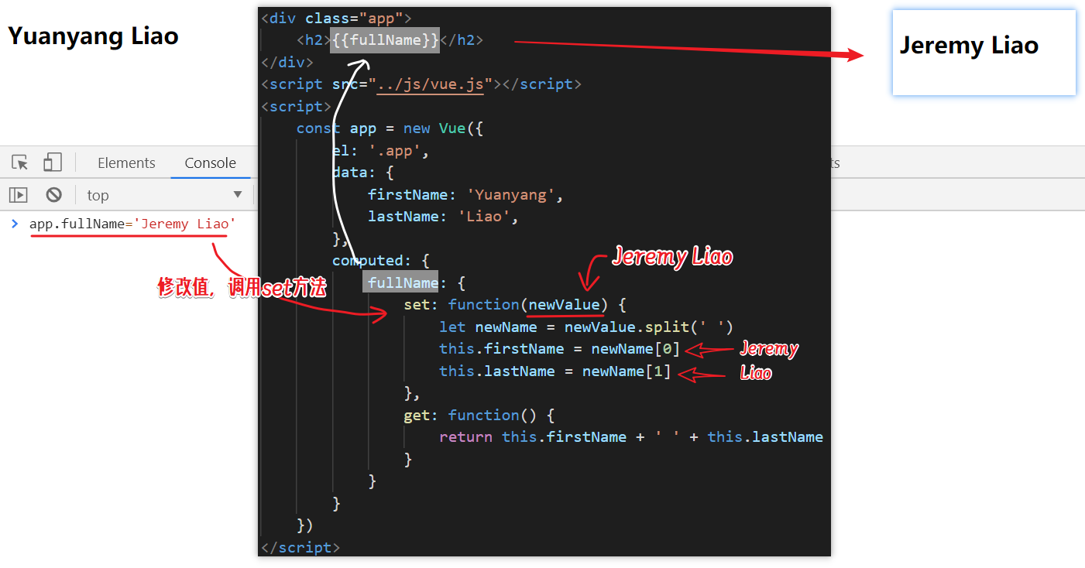Click the "el: '.app'," code line
The height and width of the screenshot is (568, 1085).
[380, 150]
